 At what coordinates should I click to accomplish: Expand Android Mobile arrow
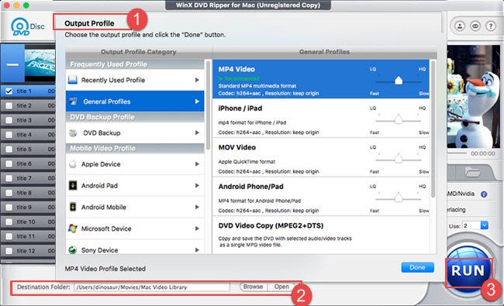tap(197, 207)
